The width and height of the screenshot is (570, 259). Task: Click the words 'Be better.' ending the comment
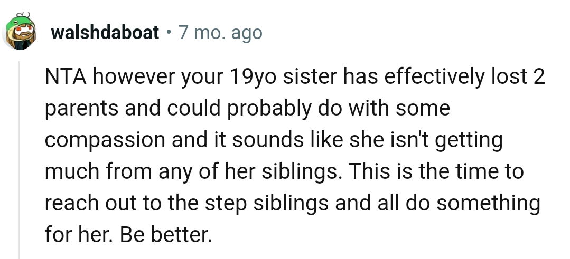click(x=166, y=234)
